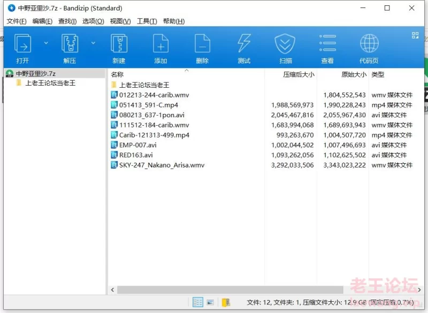The height and width of the screenshot is (313, 428).
Task: Open the 帮助(H) menu
Action: 174,21
